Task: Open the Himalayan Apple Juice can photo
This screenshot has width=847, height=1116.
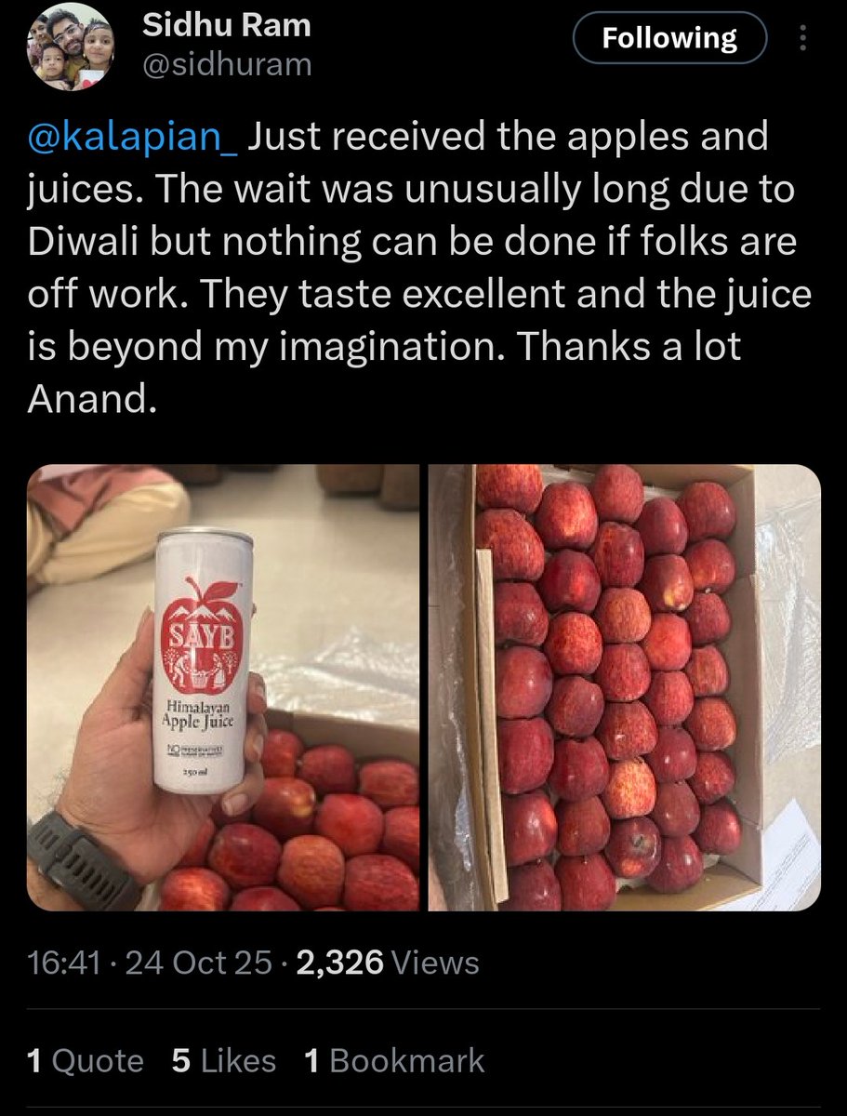Action: (223, 687)
